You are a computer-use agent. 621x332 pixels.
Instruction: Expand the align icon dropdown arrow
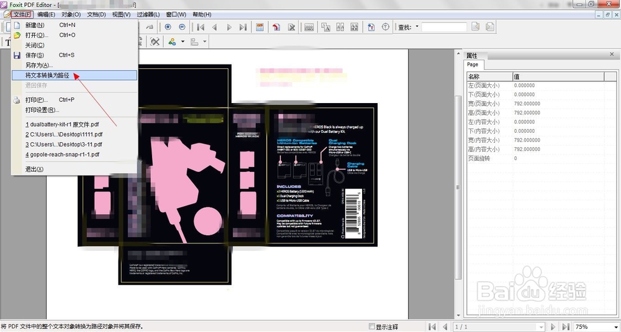coord(205,42)
